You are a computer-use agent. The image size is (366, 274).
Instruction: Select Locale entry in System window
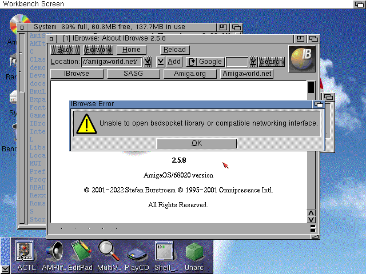(x=37, y=155)
